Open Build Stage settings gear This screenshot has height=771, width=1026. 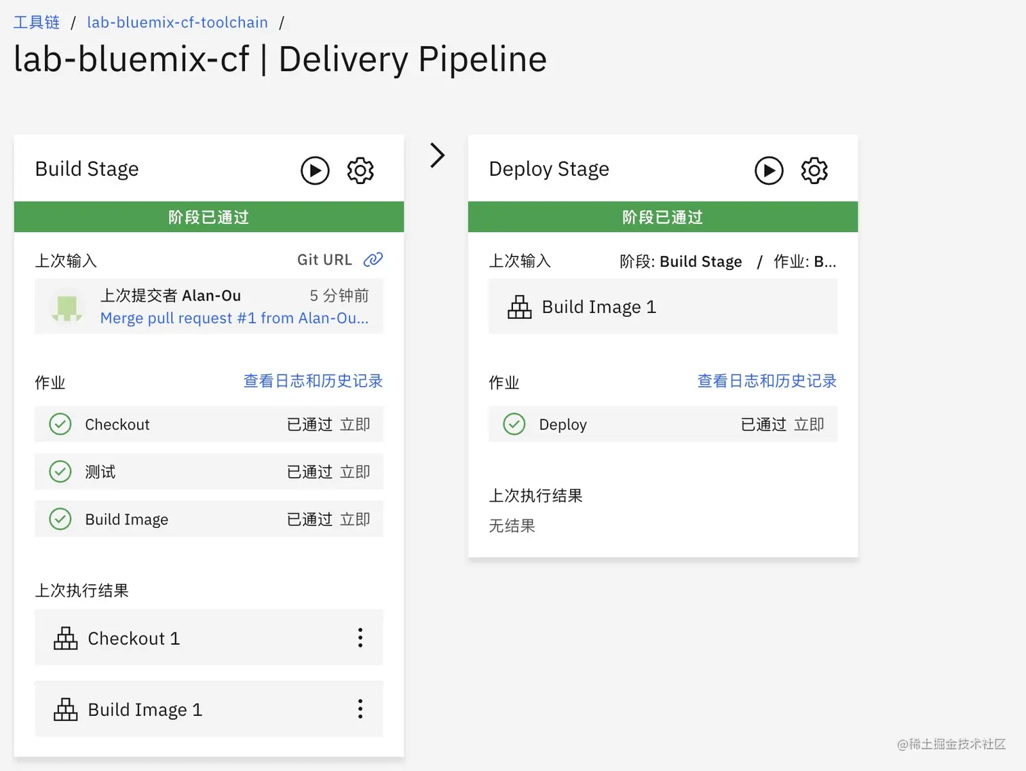tap(360, 170)
